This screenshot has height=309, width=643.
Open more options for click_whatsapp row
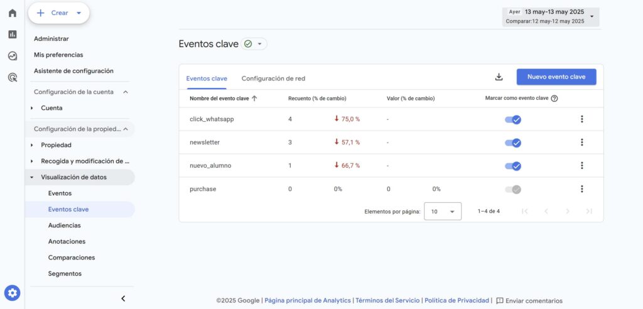[582, 119]
